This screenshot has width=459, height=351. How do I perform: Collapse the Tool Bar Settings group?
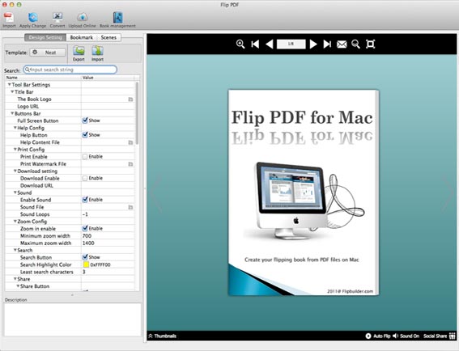[x=10, y=85]
